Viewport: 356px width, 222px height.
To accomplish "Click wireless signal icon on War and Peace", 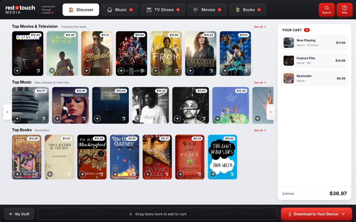I will tap(199, 174).
